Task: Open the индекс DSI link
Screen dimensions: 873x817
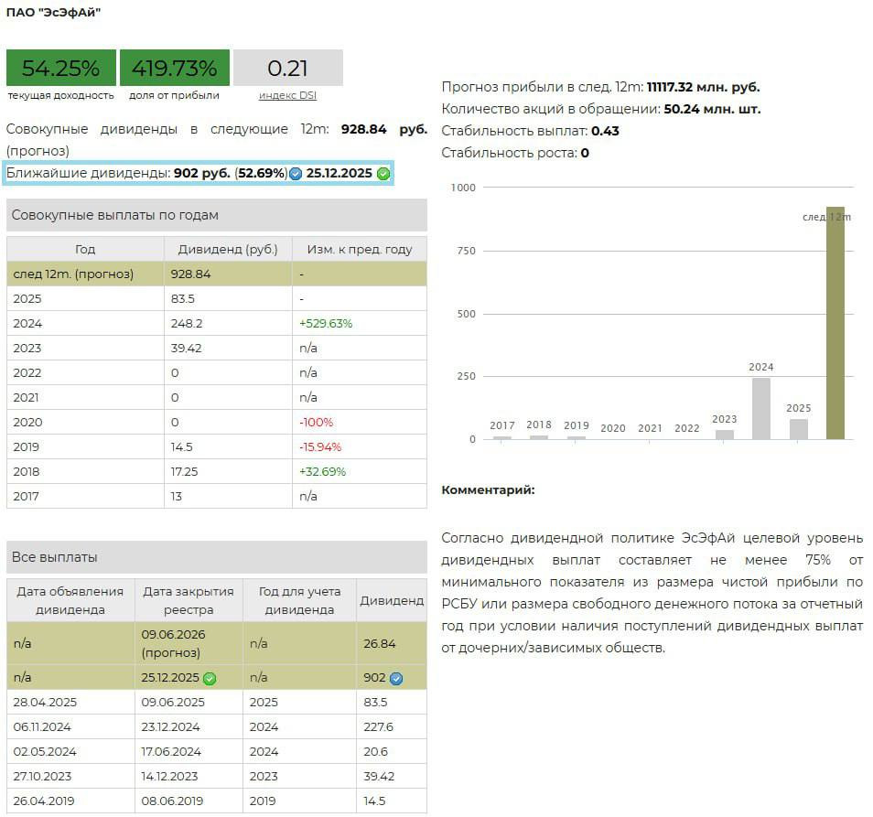Action: tap(287, 95)
